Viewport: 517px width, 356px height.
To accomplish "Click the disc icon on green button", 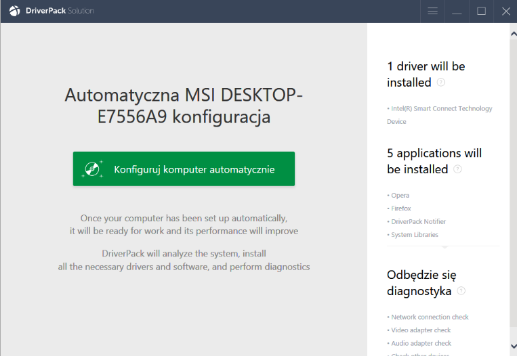I will (92, 169).
